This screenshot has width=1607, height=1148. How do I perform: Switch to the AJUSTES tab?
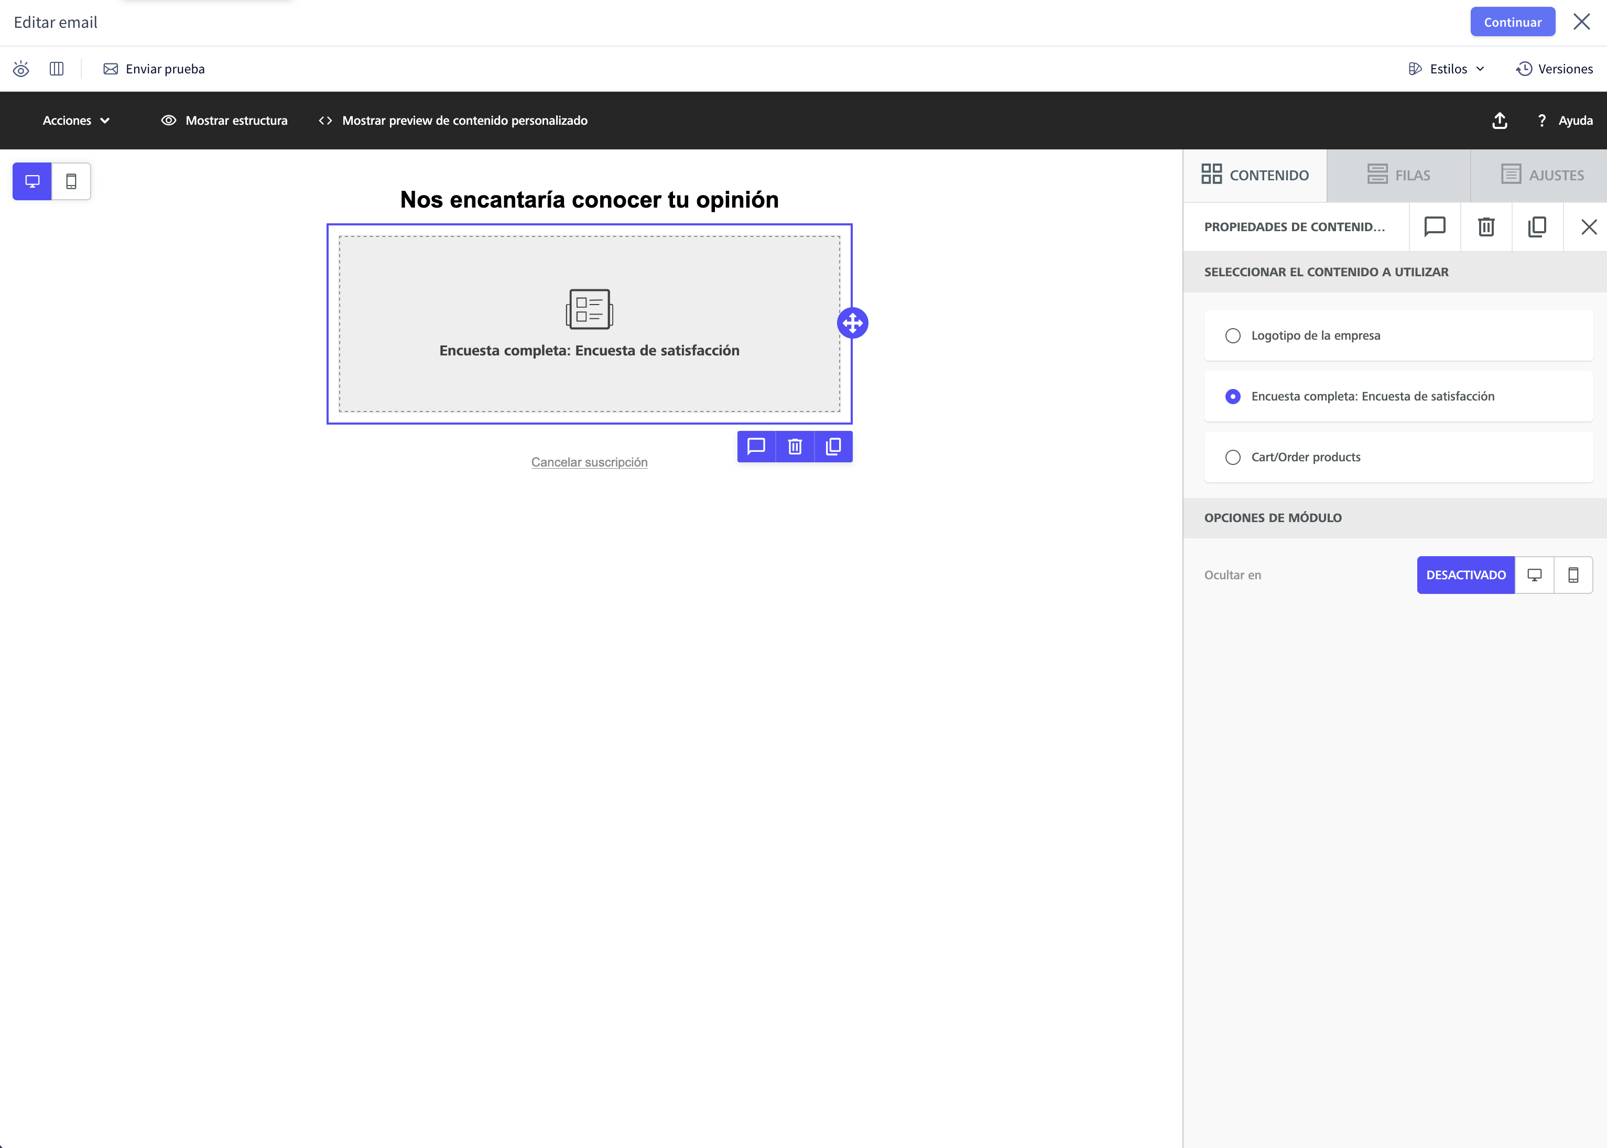coord(1541,175)
